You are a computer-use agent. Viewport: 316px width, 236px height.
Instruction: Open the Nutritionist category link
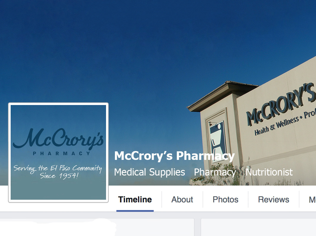(x=269, y=172)
